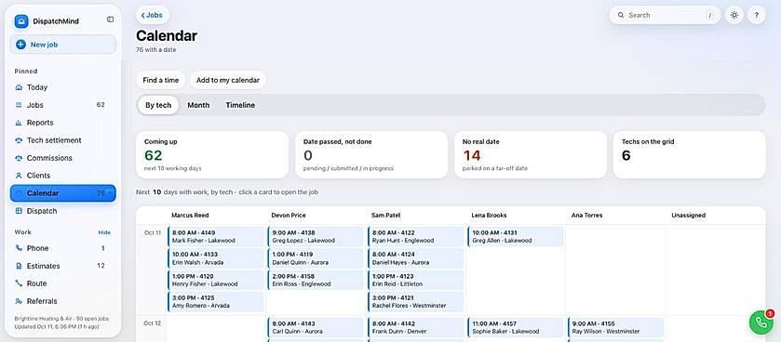Click the Sam Patel column header
The width and height of the screenshot is (781, 342).
tap(386, 216)
